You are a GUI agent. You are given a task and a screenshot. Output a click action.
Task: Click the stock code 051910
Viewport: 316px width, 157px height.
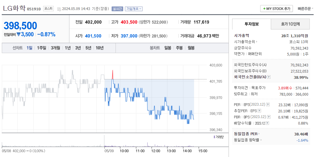click(34, 9)
